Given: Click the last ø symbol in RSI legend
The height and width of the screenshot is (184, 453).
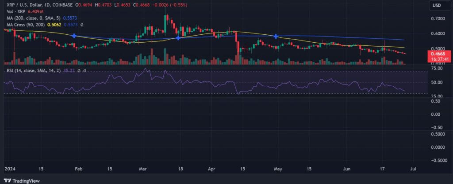Looking at the screenshot, I should click(x=84, y=70).
